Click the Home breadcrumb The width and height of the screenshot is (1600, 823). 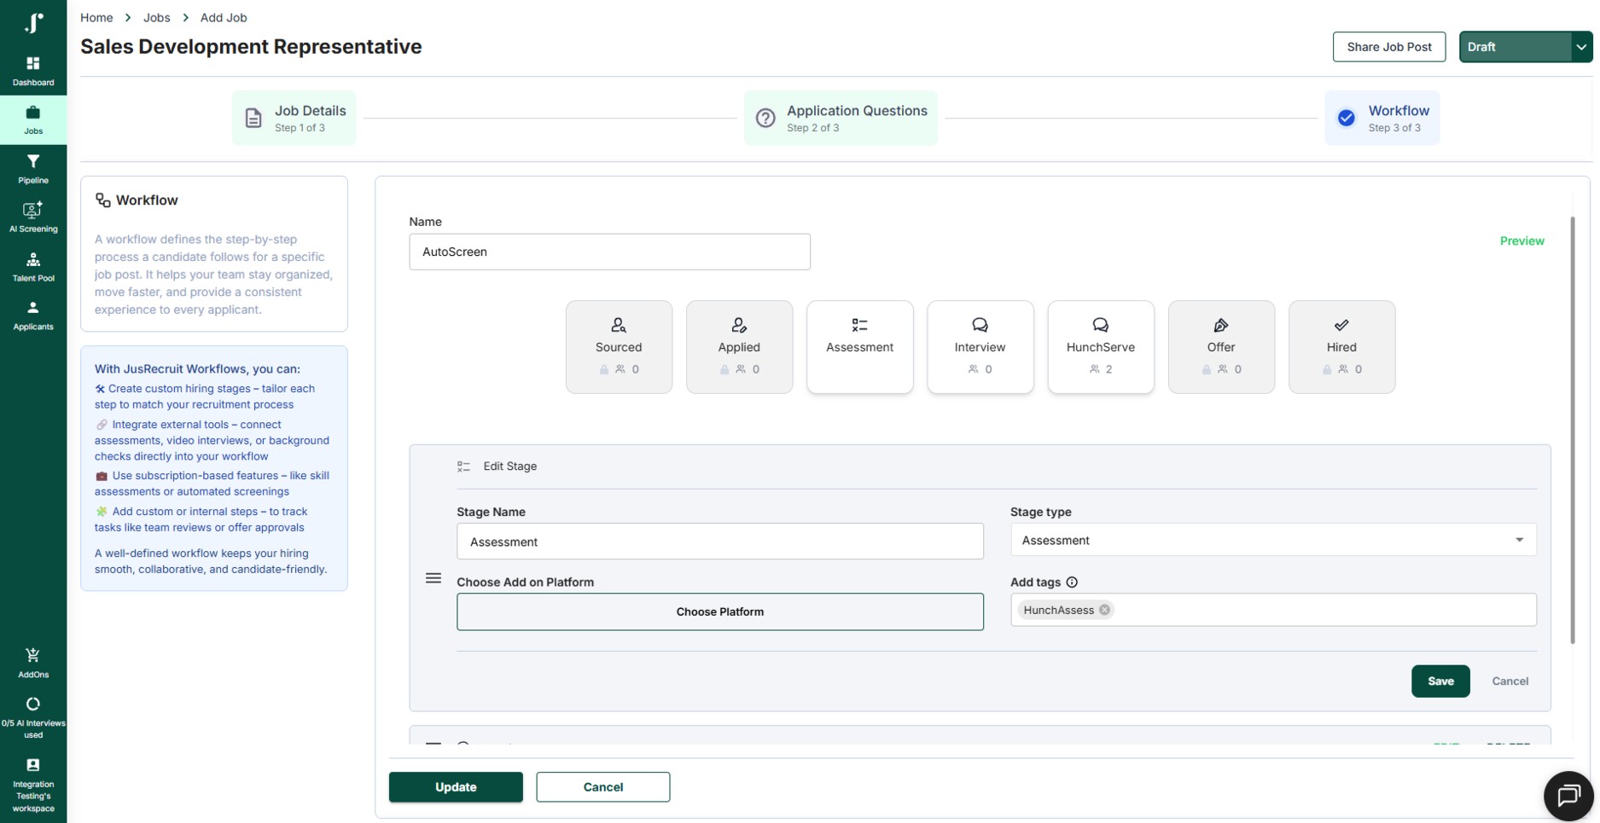[96, 17]
